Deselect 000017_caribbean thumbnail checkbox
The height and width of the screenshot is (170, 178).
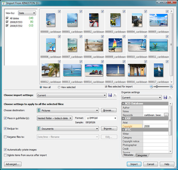(167, 62)
